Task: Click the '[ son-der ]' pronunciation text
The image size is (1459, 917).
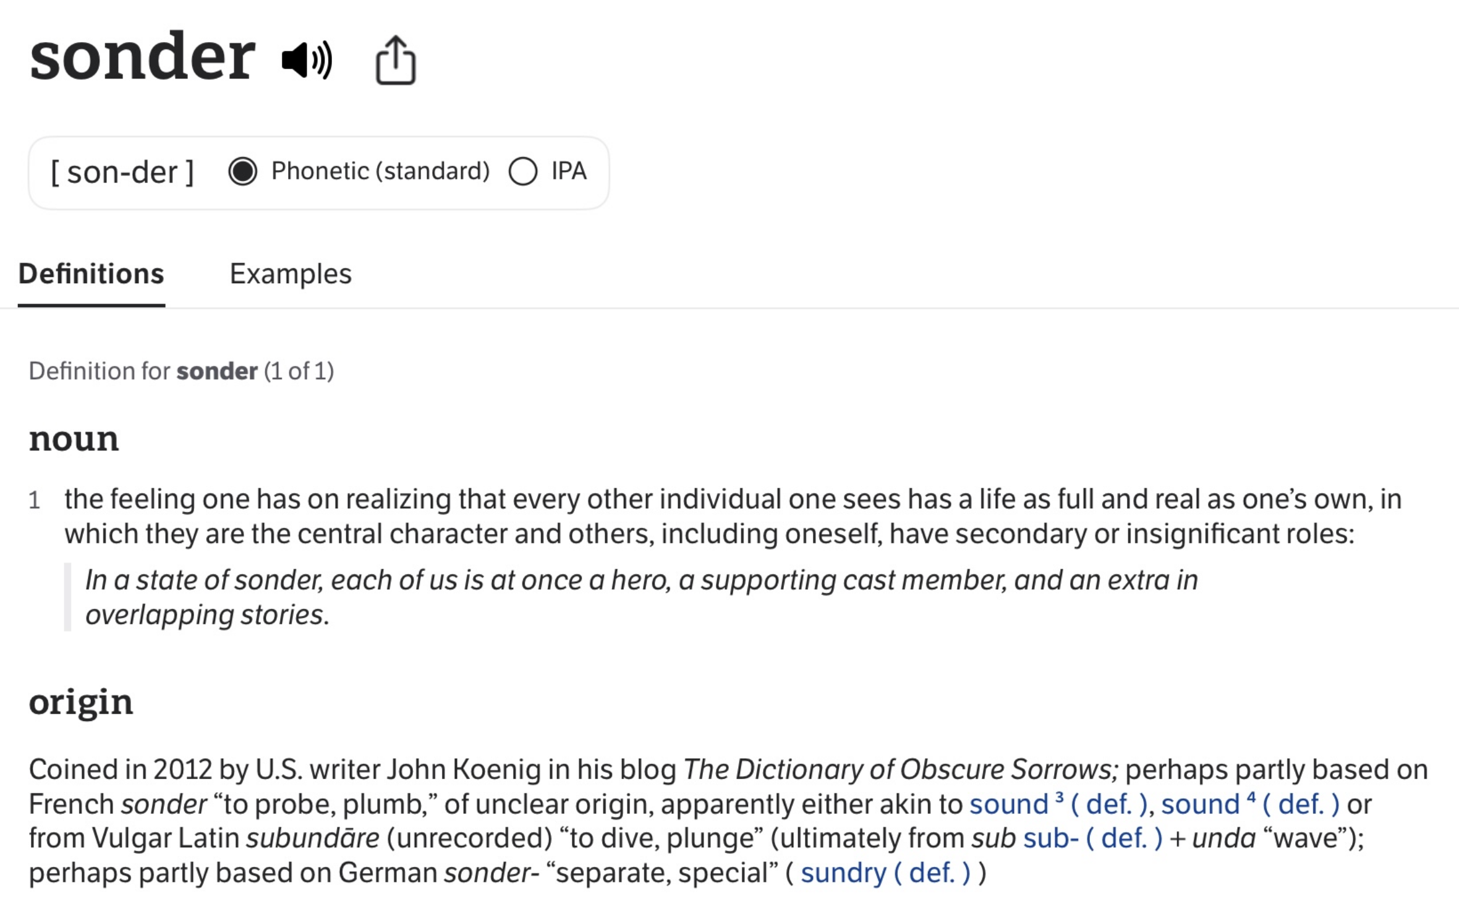Action: click(x=122, y=172)
